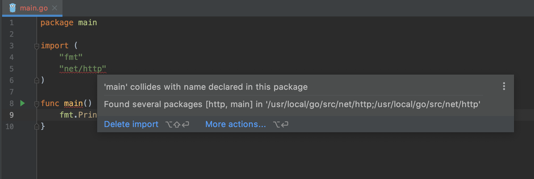Run main using the green gutter arrow
534x179 pixels.
click(x=22, y=103)
